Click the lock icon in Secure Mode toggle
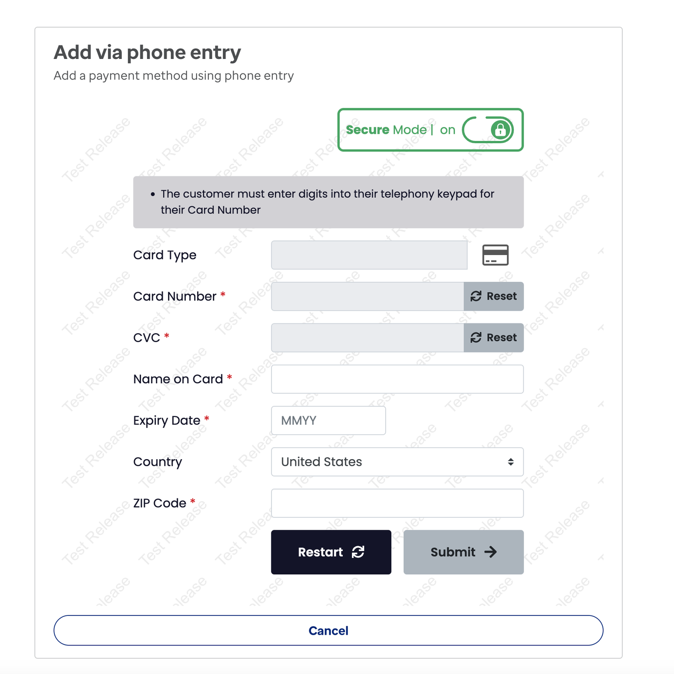Image resolution: width=674 pixels, height=674 pixels. (x=500, y=130)
